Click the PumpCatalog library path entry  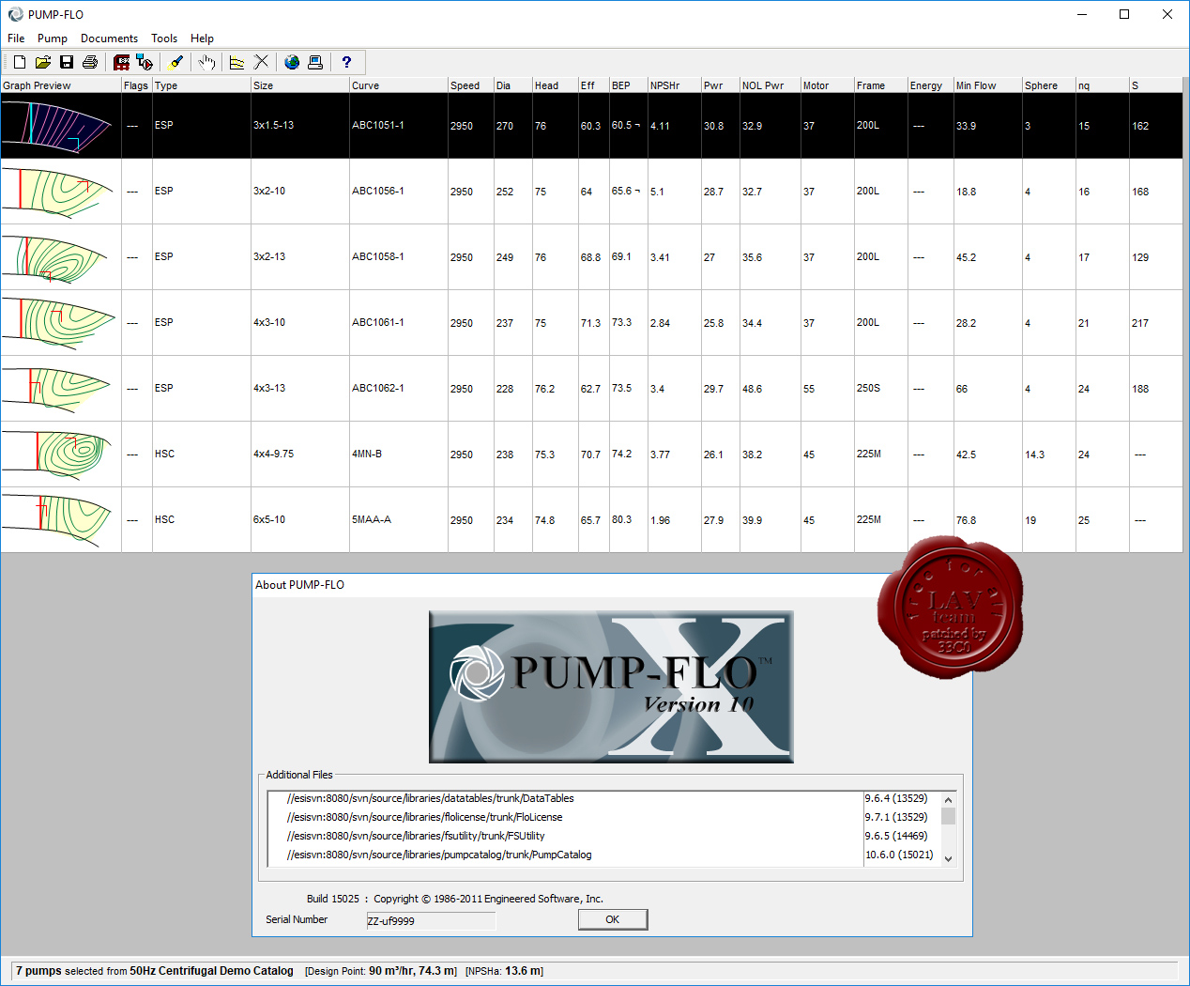pyautogui.click(x=439, y=855)
